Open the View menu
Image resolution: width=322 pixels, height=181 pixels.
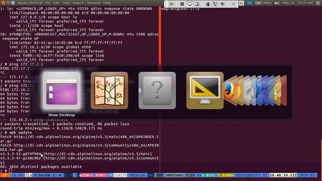coord(66,3)
